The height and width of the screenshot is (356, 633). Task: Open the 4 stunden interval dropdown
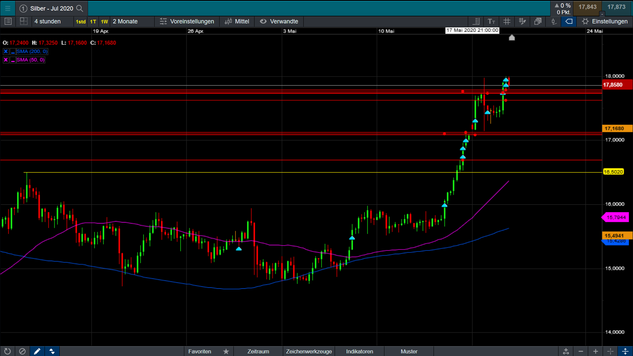pyautogui.click(x=47, y=21)
